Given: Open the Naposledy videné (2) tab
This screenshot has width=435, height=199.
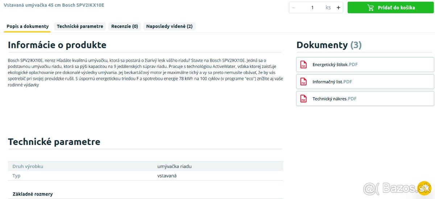Looking at the screenshot, I should [x=169, y=26].
